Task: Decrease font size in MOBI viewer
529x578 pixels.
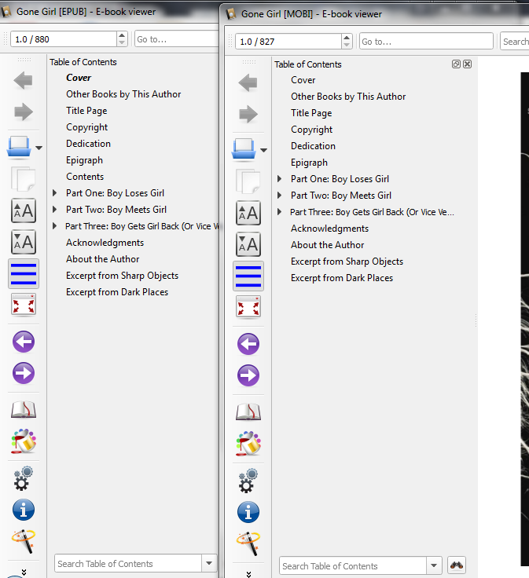Action: point(248,244)
